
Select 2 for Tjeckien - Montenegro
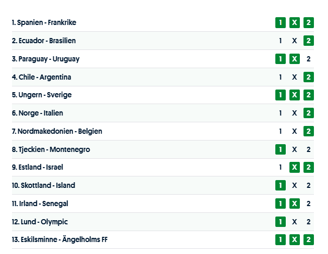(309, 149)
